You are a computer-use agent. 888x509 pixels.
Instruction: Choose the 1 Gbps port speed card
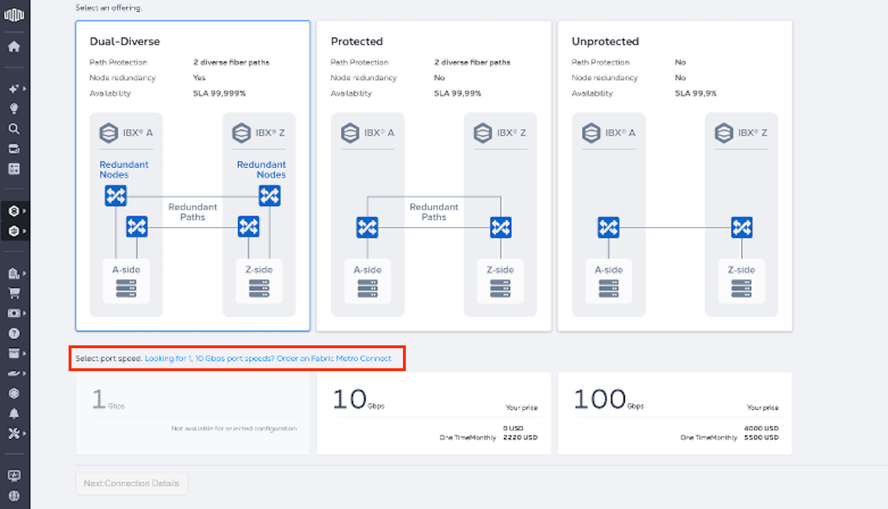pos(193,414)
